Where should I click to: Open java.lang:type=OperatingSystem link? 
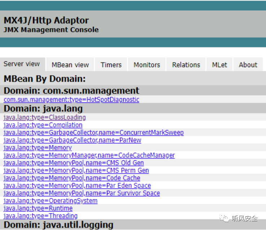[50, 201]
